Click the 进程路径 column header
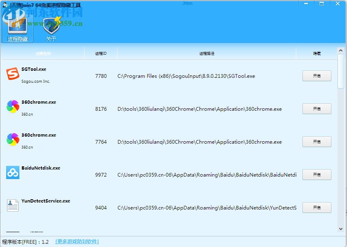Image resolution: width=347 pixels, height=247 pixels. coord(207,54)
